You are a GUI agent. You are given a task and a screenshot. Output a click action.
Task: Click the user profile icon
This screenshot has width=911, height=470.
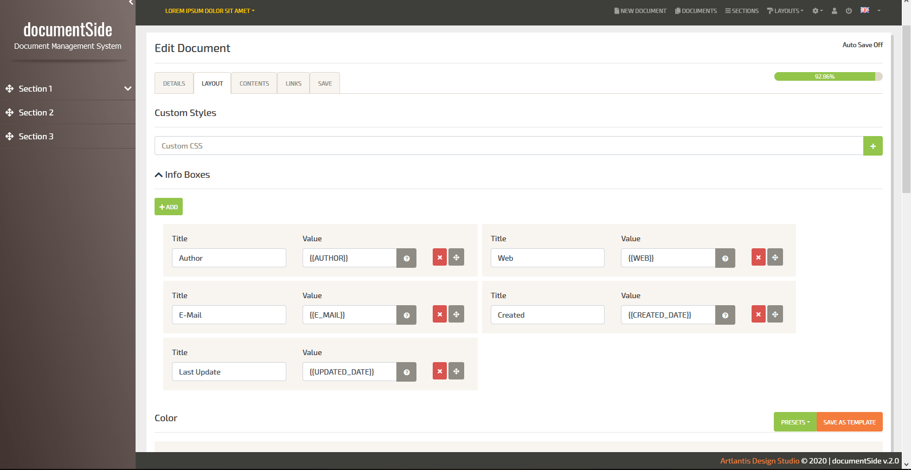click(x=835, y=11)
